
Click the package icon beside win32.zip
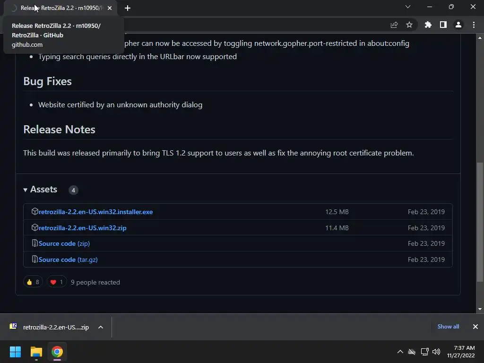point(35,227)
